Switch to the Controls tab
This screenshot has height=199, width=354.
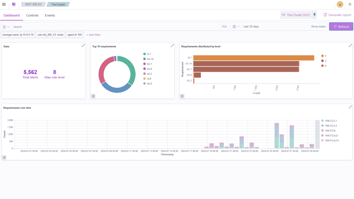(x=32, y=16)
